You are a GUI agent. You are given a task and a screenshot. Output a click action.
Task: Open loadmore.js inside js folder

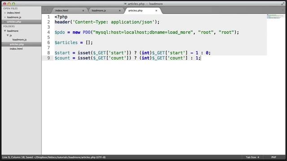click(19, 40)
